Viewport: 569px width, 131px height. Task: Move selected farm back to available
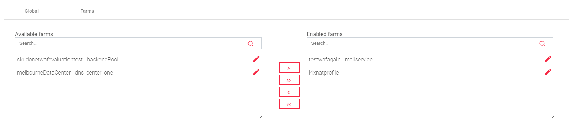click(289, 92)
